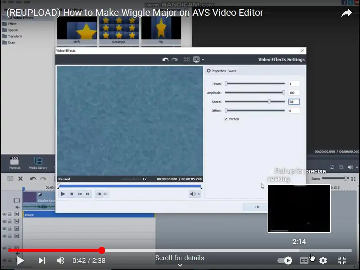Click the Amplitude slider handle
The width and height of the screenshot is (360, 270).
tap(284, 92)
